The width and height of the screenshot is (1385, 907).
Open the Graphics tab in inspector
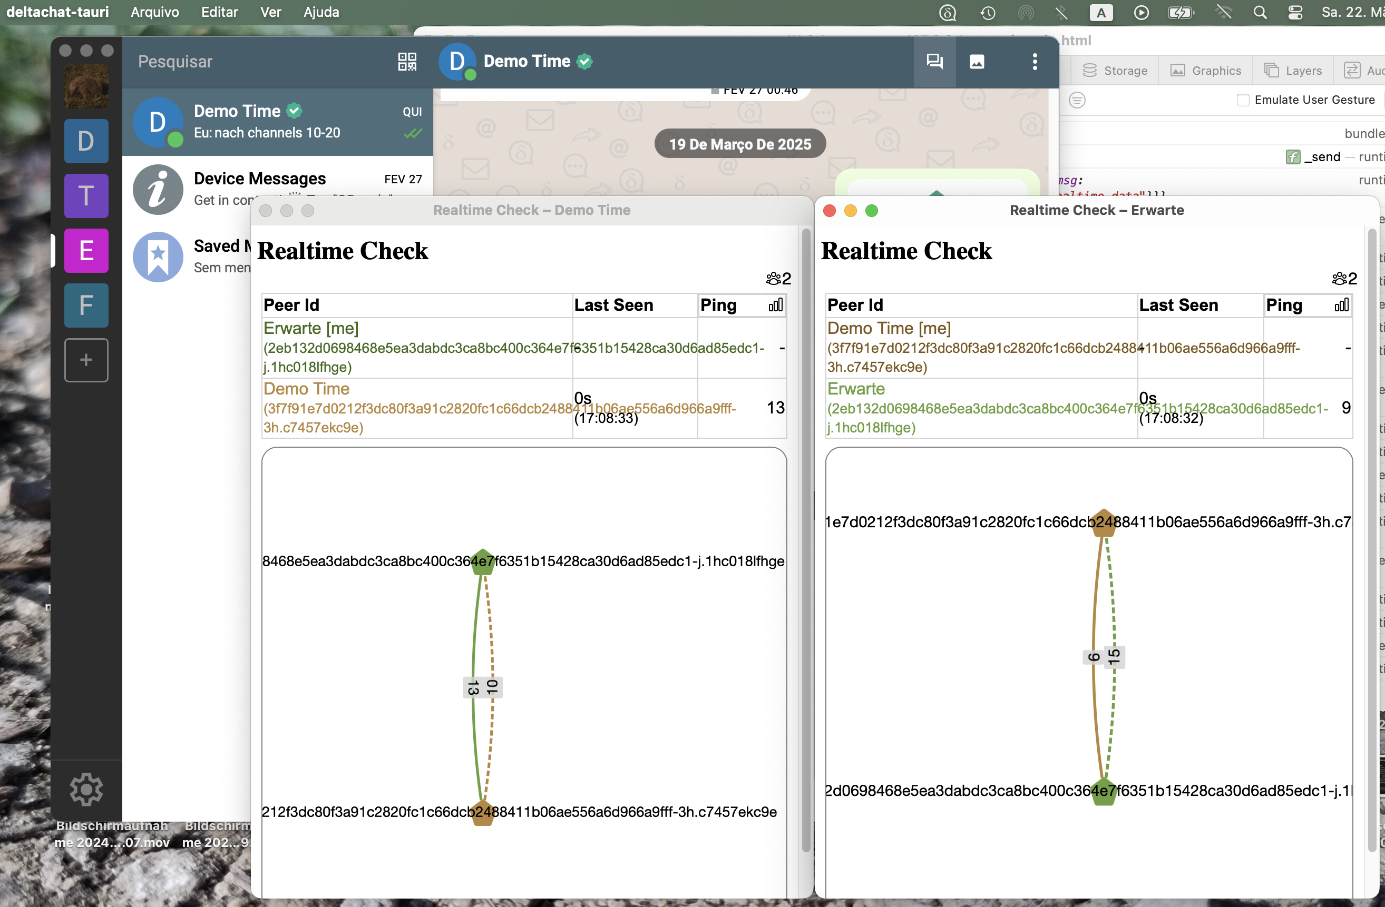1205,71
